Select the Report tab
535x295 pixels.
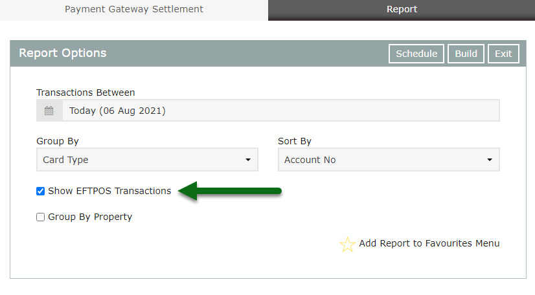pyautogui.click(x=402, y=10)
